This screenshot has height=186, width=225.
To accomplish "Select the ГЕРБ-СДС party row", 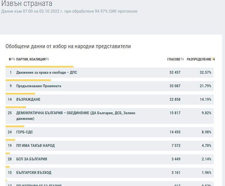I will [110, 132].
